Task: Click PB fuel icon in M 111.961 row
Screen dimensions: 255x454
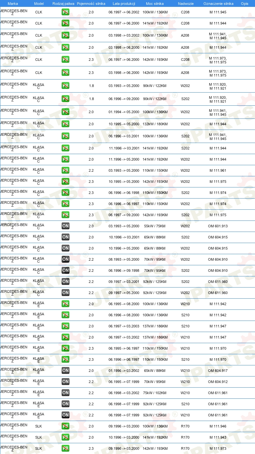Action: tap(65, 170)
